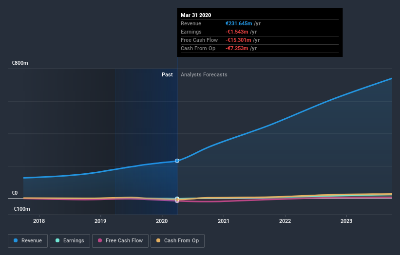The height and width of the screenshot is (255, 400).
Task: Click the -€100m y-axis label
Action: pyautogui.click(x=20, y=209)
